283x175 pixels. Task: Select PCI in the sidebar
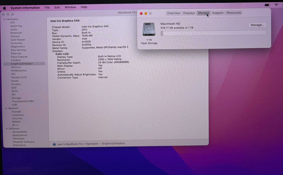(13, 74)
